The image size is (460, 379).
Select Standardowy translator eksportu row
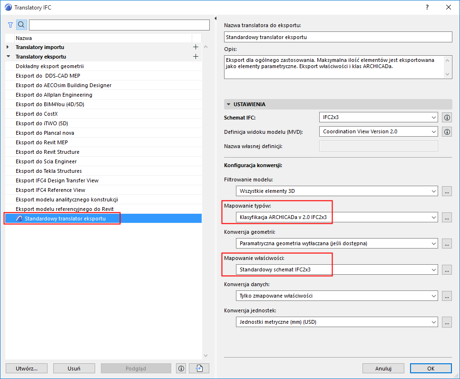pos(103,219)
